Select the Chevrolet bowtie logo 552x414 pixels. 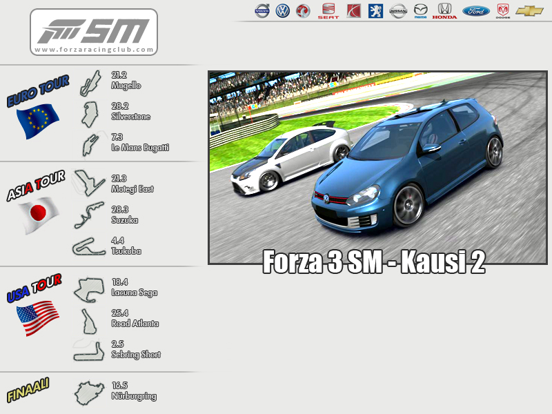pos(529,10)
